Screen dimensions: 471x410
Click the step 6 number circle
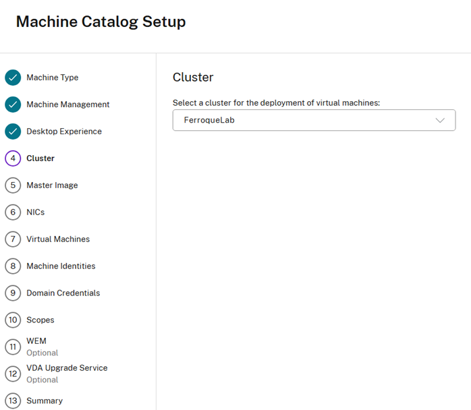coord(13,212)
